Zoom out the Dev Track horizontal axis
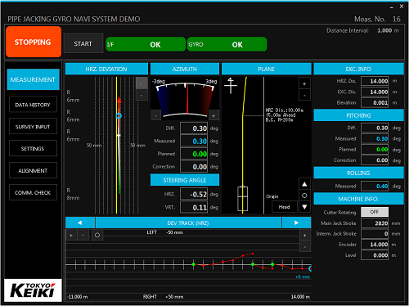The image size is (409, 306). pos(83,235)
